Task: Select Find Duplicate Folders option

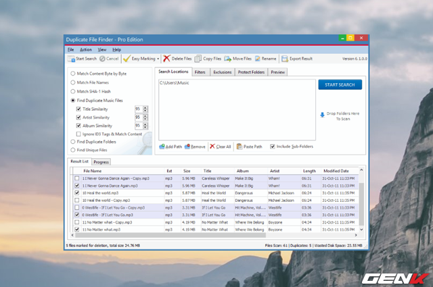Action: (x=73, y=142)
